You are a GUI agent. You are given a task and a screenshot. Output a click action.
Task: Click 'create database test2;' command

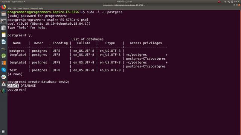click(x=49, y=82)
